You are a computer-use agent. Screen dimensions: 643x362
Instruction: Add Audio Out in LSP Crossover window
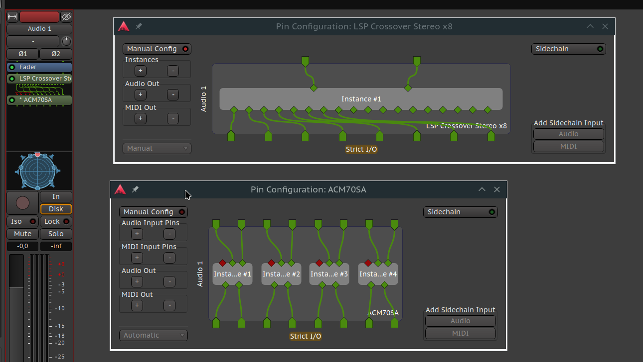pos(141,94)
